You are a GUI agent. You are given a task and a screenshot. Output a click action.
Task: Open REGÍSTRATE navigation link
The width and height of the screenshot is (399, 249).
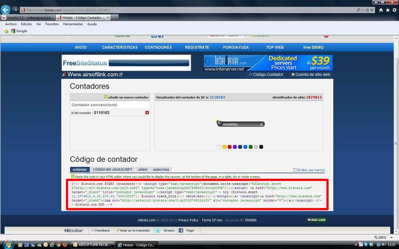[x=197, y=47]
